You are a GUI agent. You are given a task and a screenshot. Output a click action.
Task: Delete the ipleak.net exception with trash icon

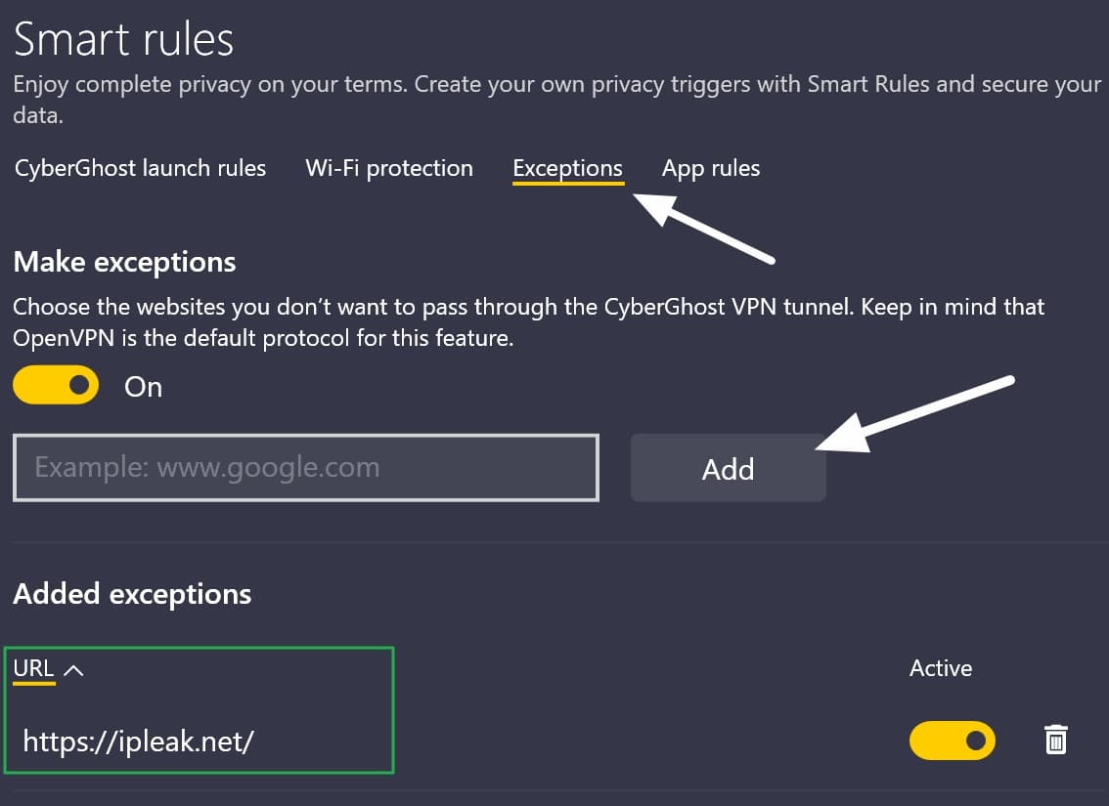coord(1056,740)
